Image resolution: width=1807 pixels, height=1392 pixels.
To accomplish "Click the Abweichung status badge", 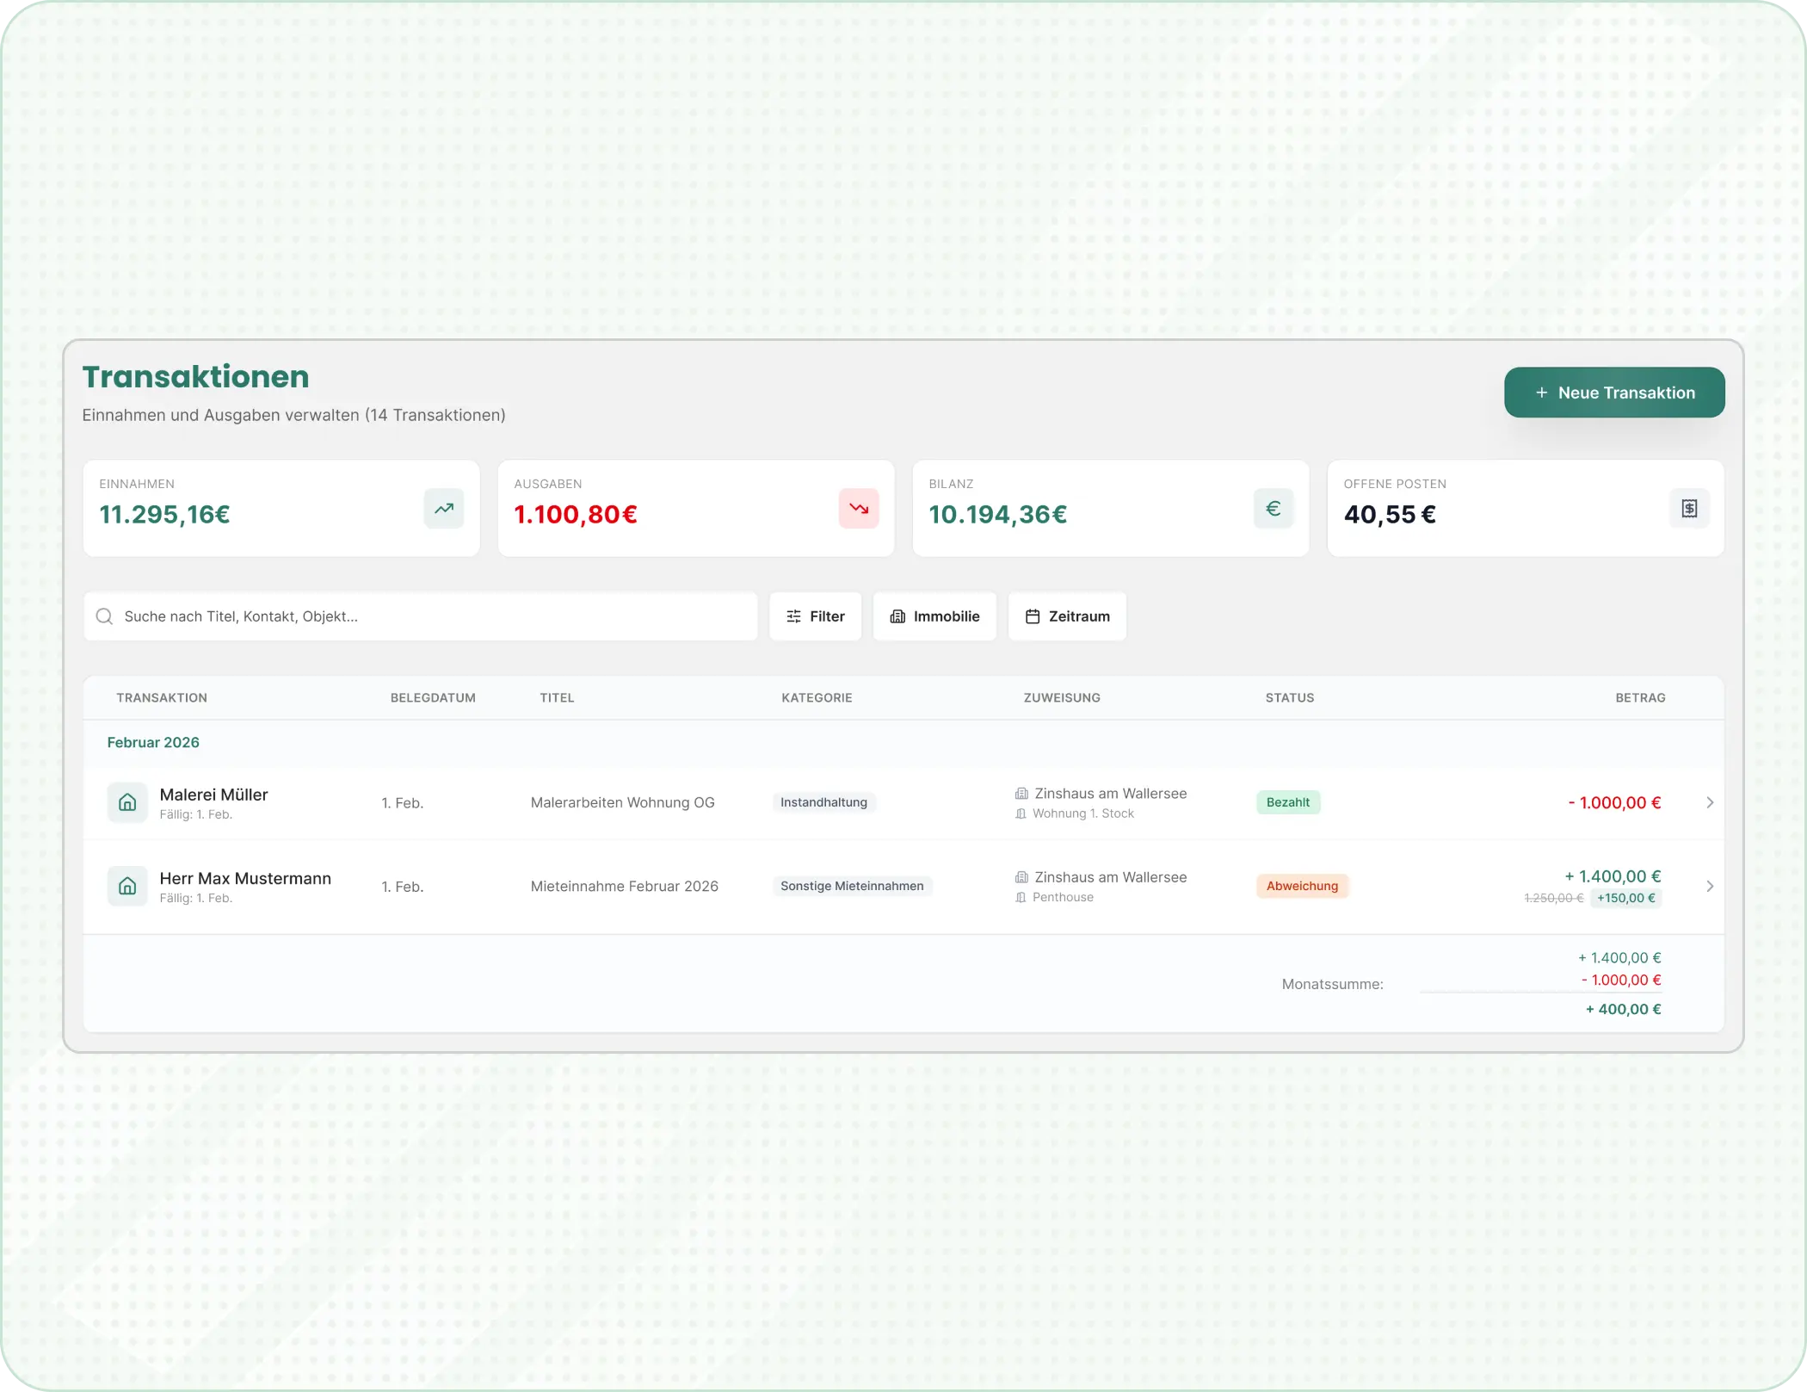I will (1302, 886).
